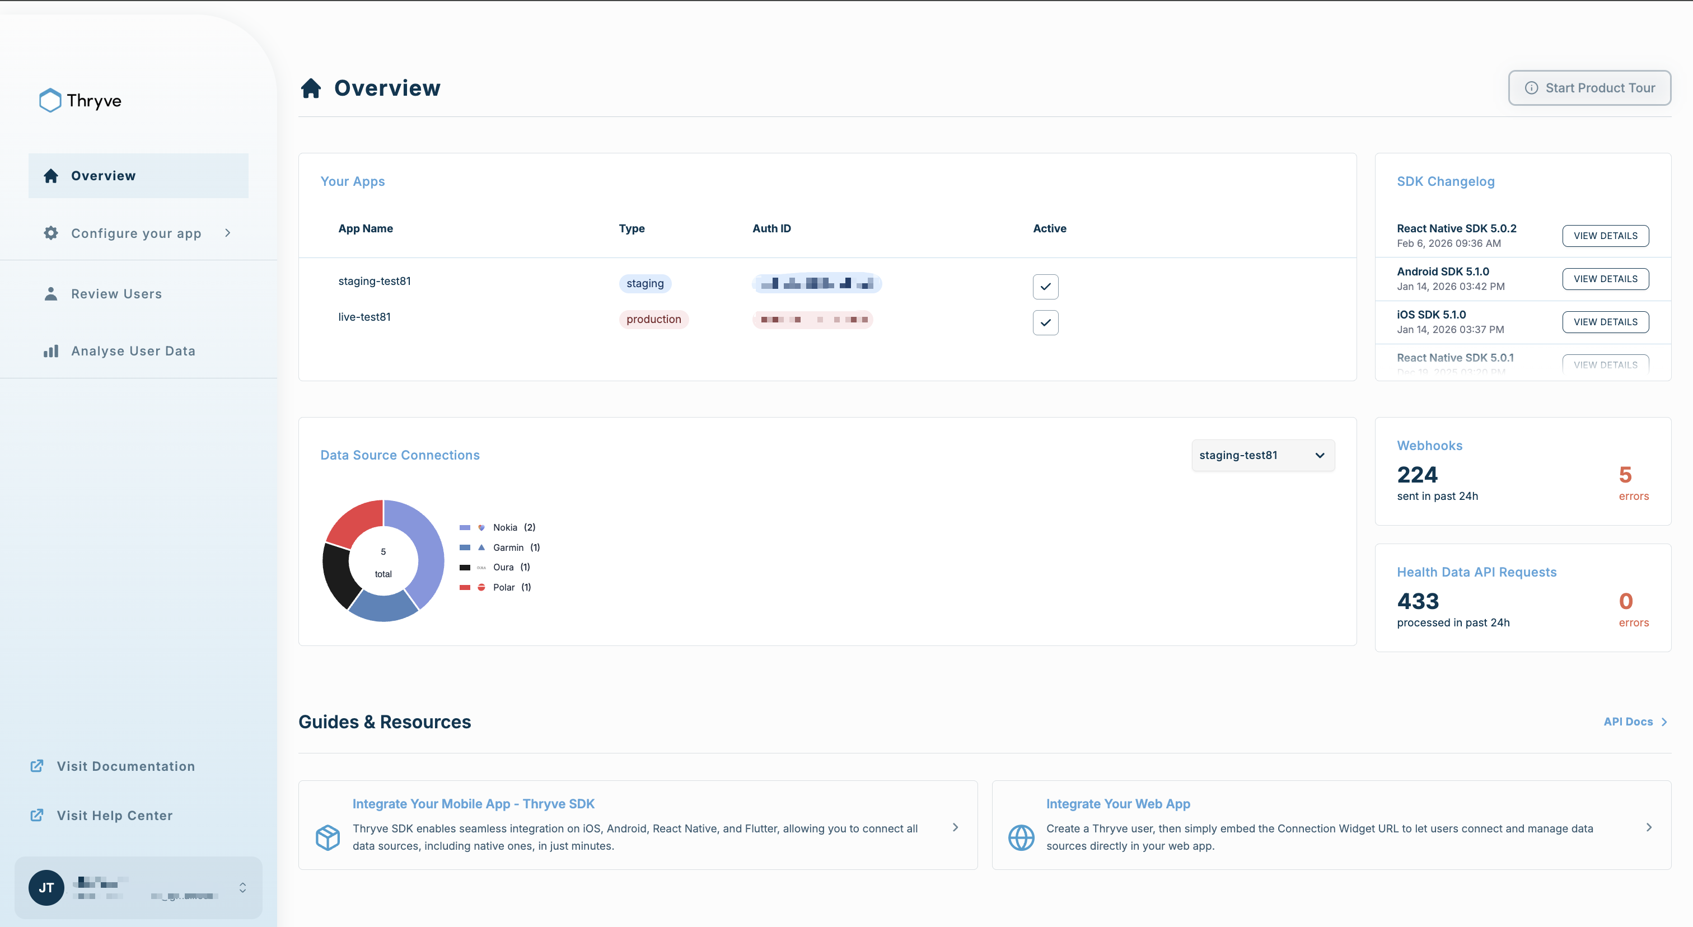The height and width of the screenshot is (927, 1693).
Task: Click the Review Users person icon
Action: 50,294
